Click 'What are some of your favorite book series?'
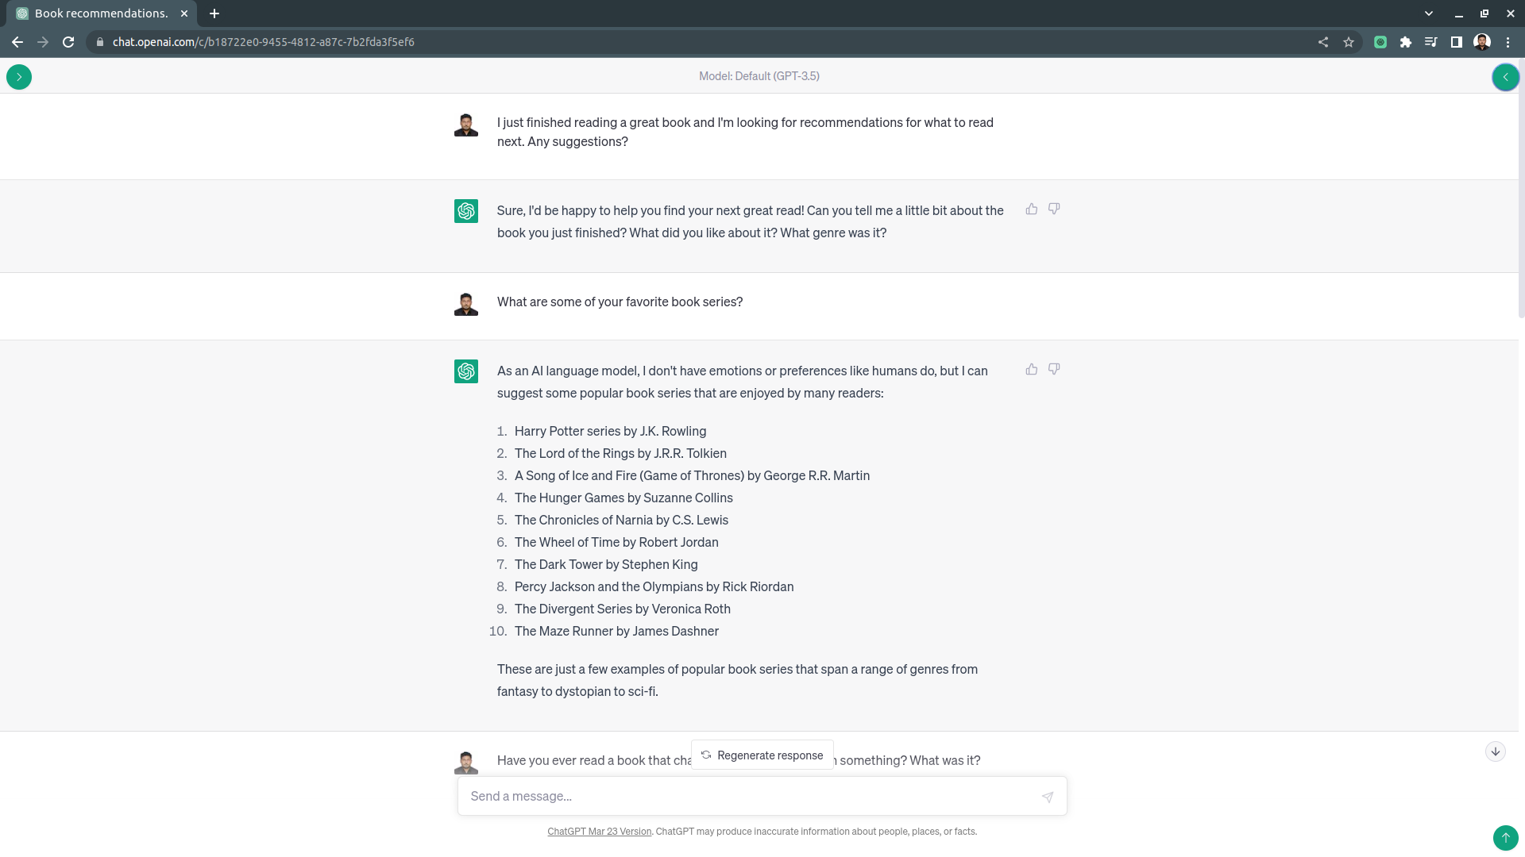 point(620,302)
